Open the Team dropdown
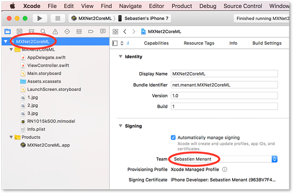Viewport: 293px width, 193px height. (224, 159)
